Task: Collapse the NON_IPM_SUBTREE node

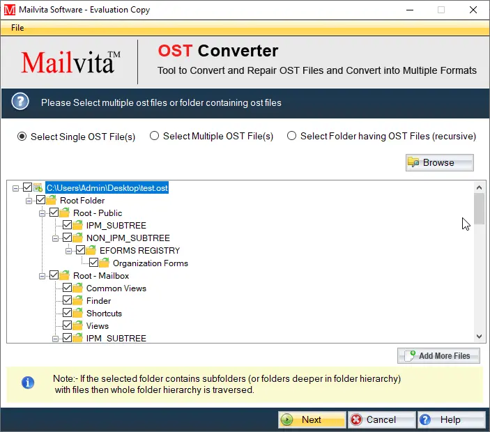Action: (55, 238)
